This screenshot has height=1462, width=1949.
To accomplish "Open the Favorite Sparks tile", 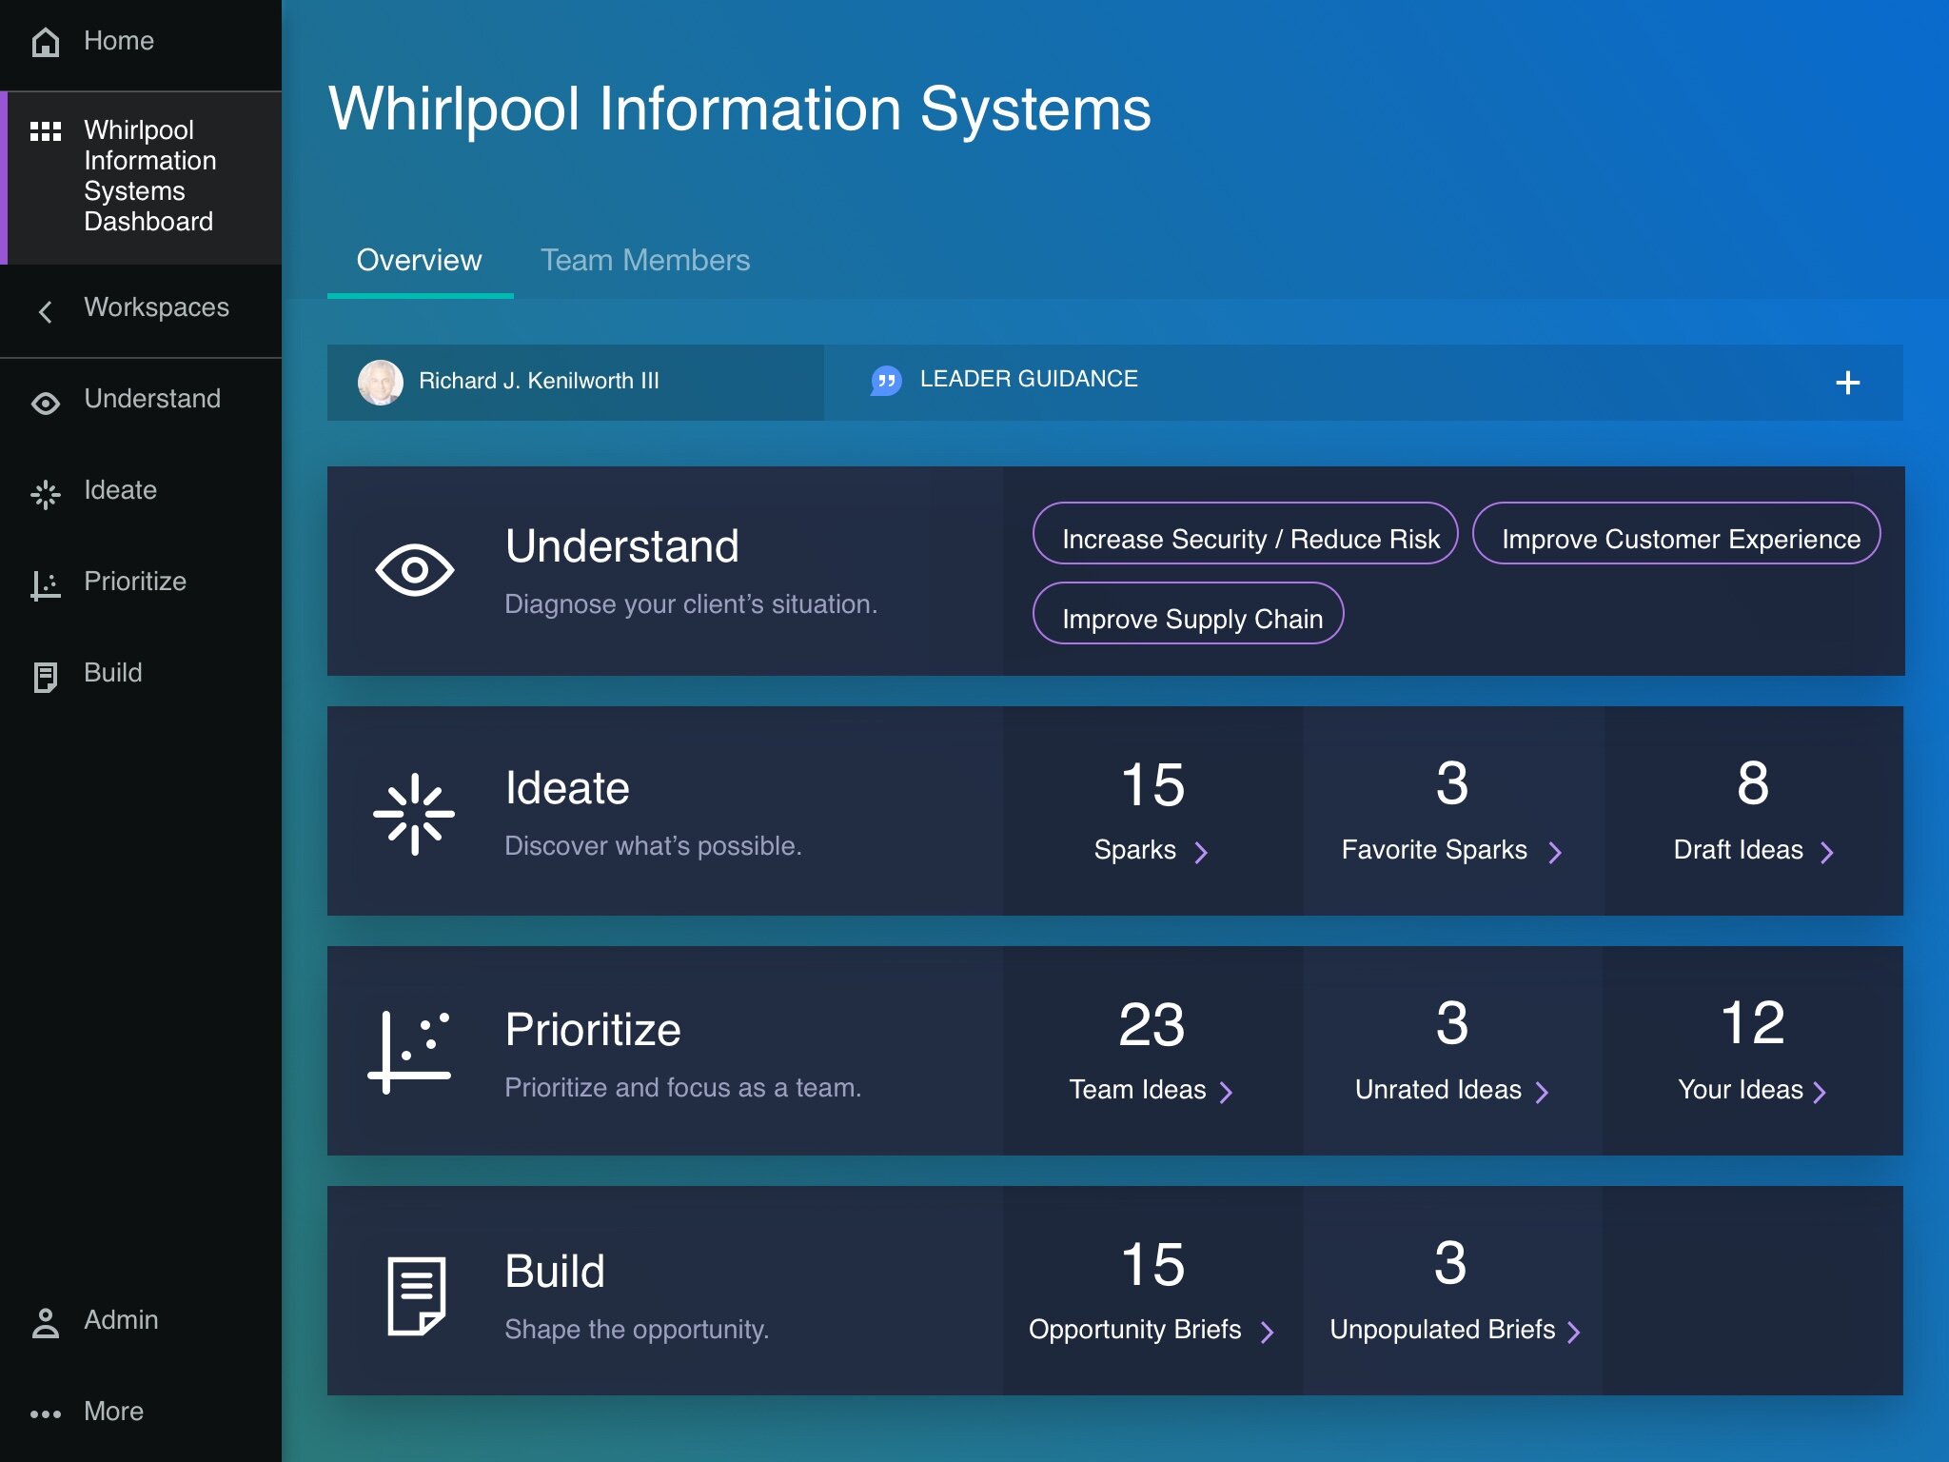I will (1453, 811).
